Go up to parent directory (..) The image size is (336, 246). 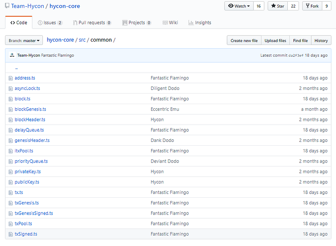click(x=16, y=68)
